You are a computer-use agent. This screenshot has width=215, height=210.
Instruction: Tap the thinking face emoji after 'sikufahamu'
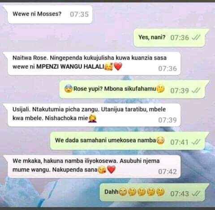pos(160,89)
